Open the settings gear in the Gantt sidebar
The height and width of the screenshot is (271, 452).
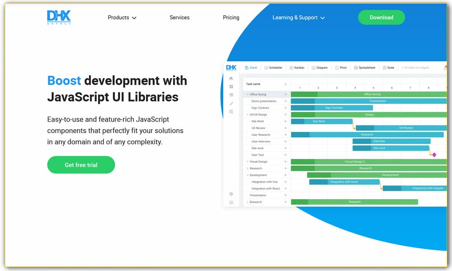[x=231, y=193]
